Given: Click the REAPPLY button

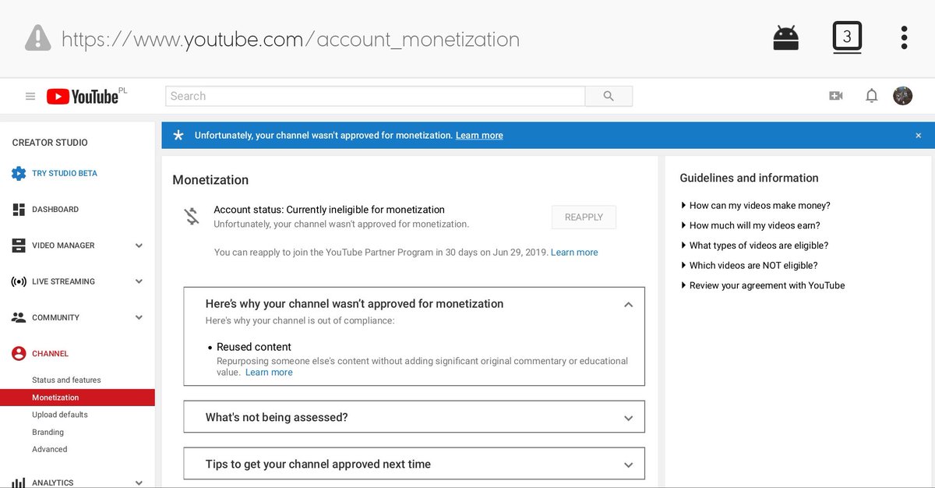Looking at the screenshot, I should pos(584,217).
